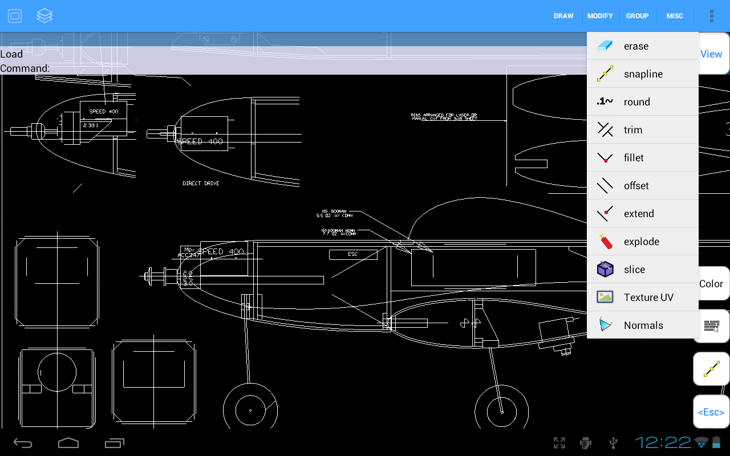Pick the trim tool icon

click(x=605, y=130)
